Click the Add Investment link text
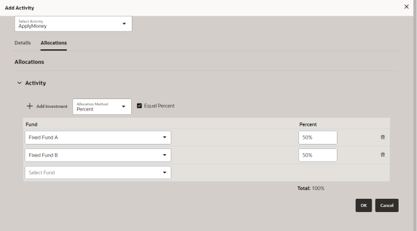 52,107
